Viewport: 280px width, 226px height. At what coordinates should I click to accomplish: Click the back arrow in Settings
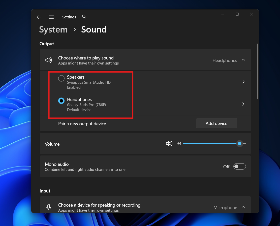[x=39, y=17]
